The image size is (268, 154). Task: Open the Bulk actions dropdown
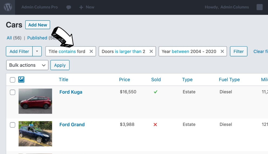click(27, 65)
